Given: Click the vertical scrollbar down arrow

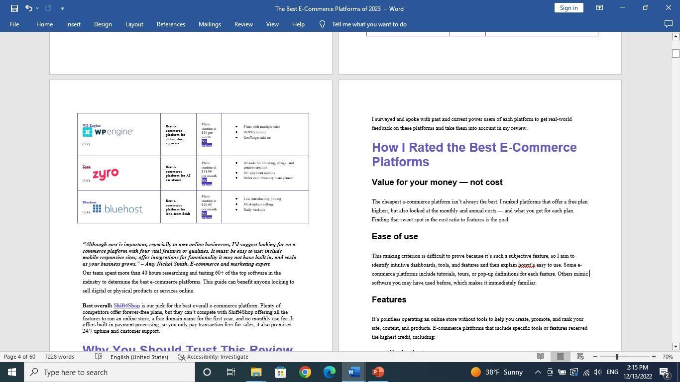Looking at the screenshot, I should coord(676,347).
